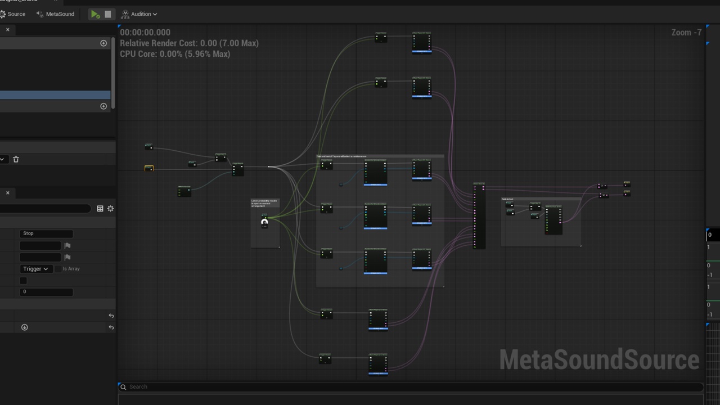Select the highlighted blue row in the members panel
The image size is (720, 405).
click(55, 95)
